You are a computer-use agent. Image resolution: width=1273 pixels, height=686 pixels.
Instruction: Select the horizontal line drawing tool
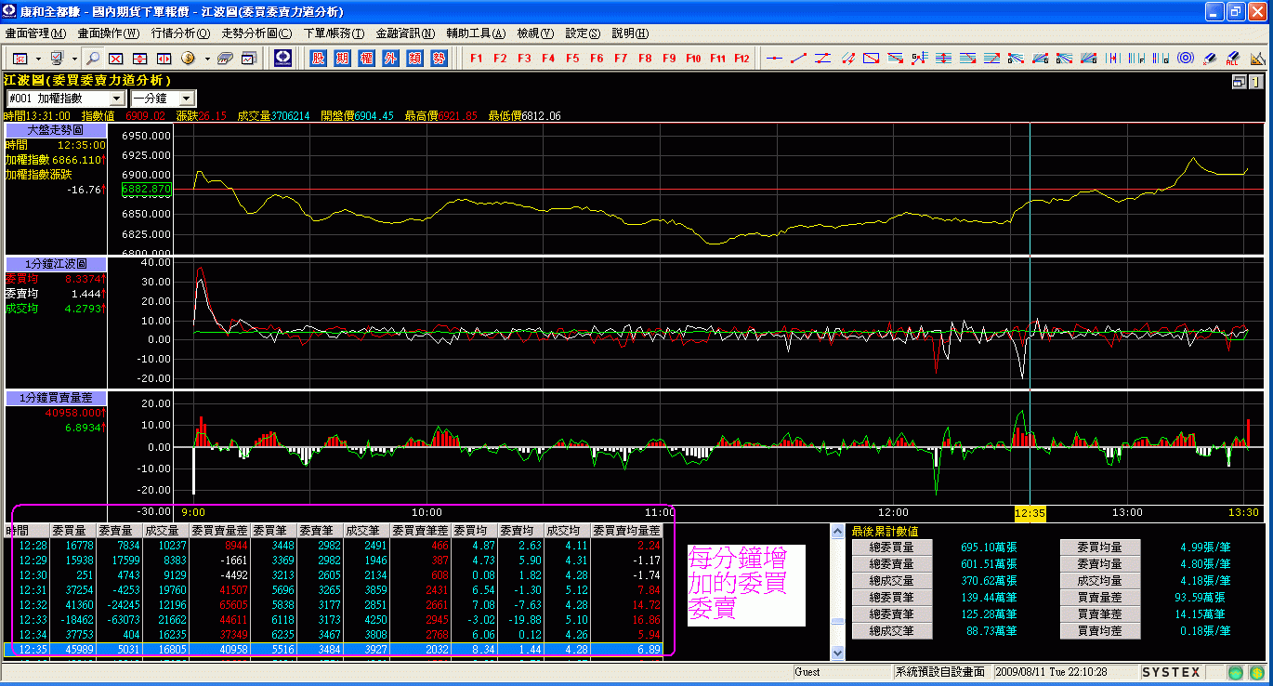click(x=775, y=59)
